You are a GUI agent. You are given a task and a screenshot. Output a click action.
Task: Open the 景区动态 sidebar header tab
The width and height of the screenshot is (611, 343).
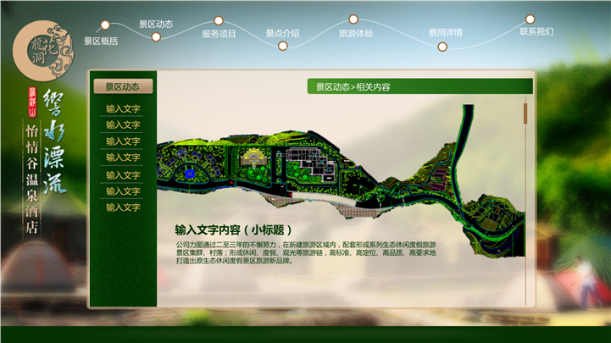click(x=123, y=86)
